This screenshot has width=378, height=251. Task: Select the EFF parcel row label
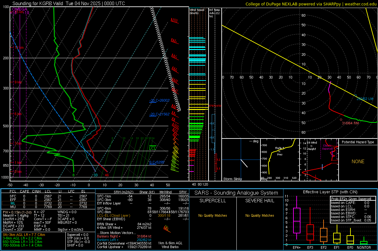coord(13,200)
